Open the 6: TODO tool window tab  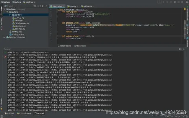[9, 113]
